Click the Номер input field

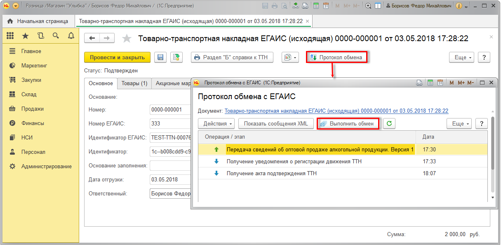coord(170,110)
